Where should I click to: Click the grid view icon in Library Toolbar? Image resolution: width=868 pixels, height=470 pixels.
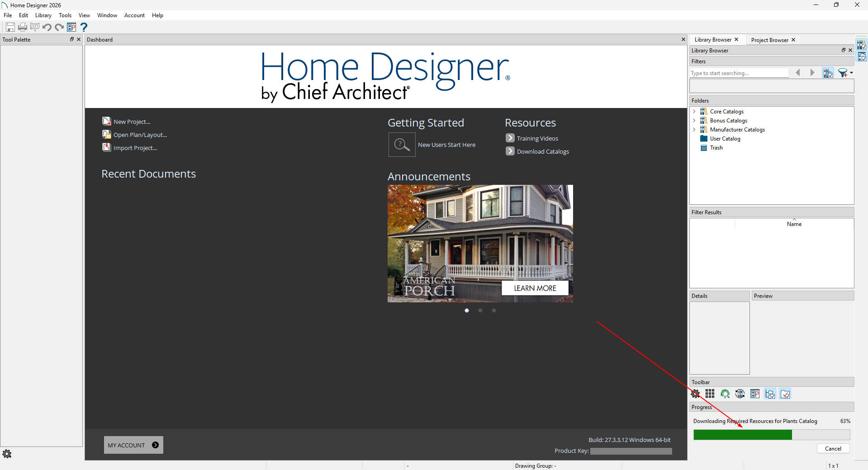click(x=710, y=394)
